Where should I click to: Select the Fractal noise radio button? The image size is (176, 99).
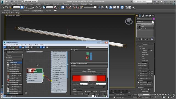click(92, 91)
